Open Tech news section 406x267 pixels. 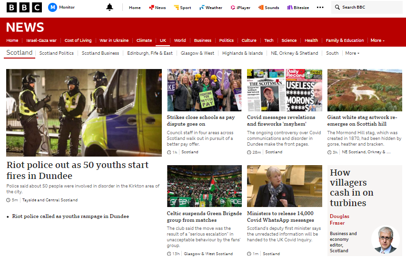[x=269, y=40]
